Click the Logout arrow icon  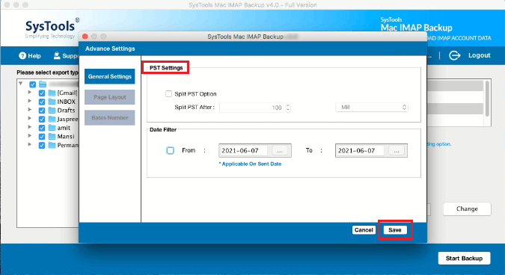(454, 55)
